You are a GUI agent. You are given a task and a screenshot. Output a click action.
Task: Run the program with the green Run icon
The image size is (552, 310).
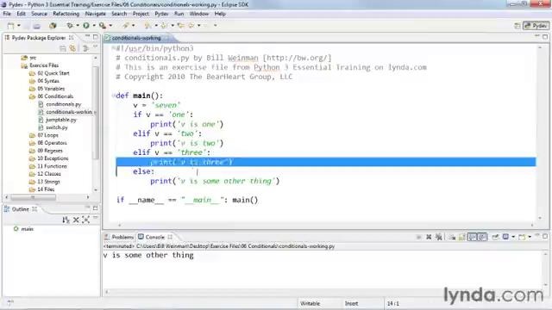86,26
